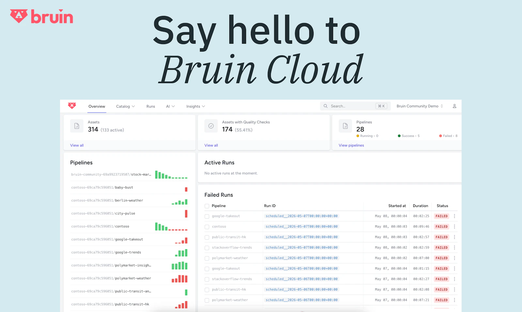Open the row menu for google-takeout May 08 run

pos(454,216)
